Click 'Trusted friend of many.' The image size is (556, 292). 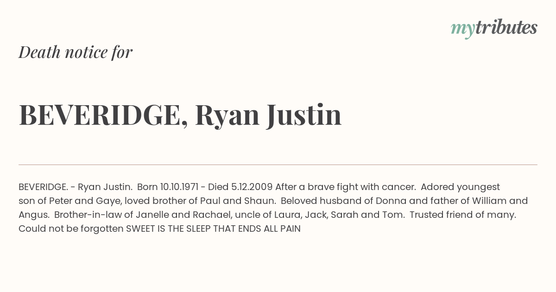point(463,215)
